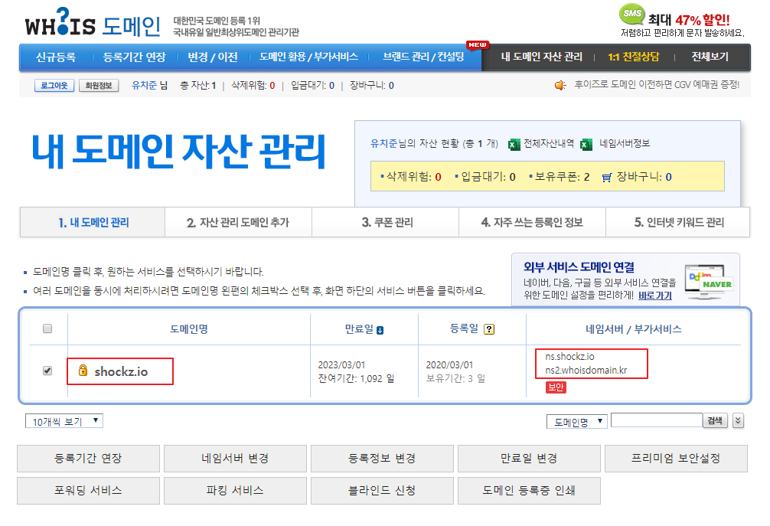The height and width of the screenshot is (526, 770).
Task: Toggle the select-all checkbox in the table header
Action: click(47, 328)
